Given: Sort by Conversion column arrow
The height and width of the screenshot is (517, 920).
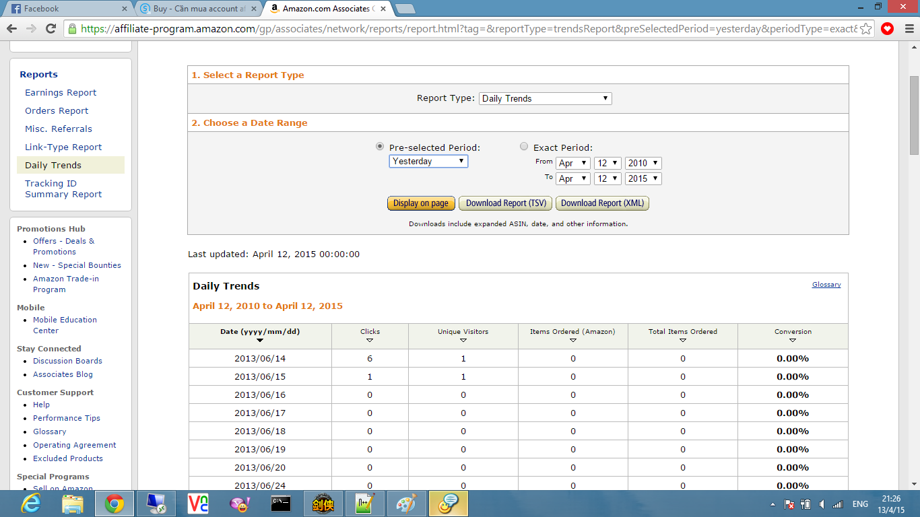Looking at the screenshot, I should tap(793, 341).
